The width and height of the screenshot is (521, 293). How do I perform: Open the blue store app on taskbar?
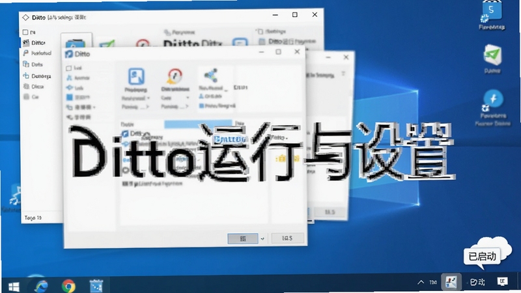[x=96, y=286]
